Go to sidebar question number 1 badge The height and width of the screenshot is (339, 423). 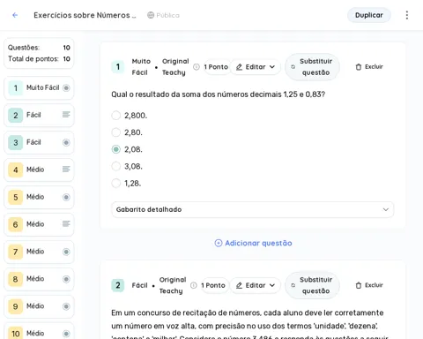coord(16,88)
